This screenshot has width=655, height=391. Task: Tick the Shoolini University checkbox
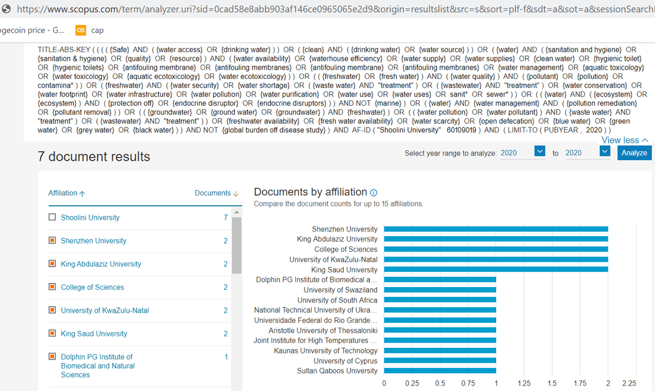(52, 217)
